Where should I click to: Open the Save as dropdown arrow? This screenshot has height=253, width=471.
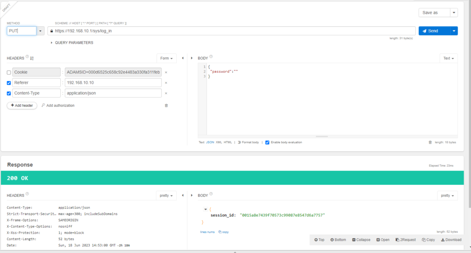coord(454,12)
